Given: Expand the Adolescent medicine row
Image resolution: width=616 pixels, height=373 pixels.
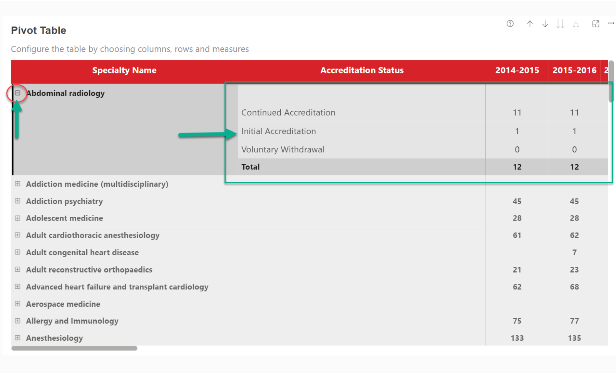Looking at the screenshot, I should tap(18, 218).
